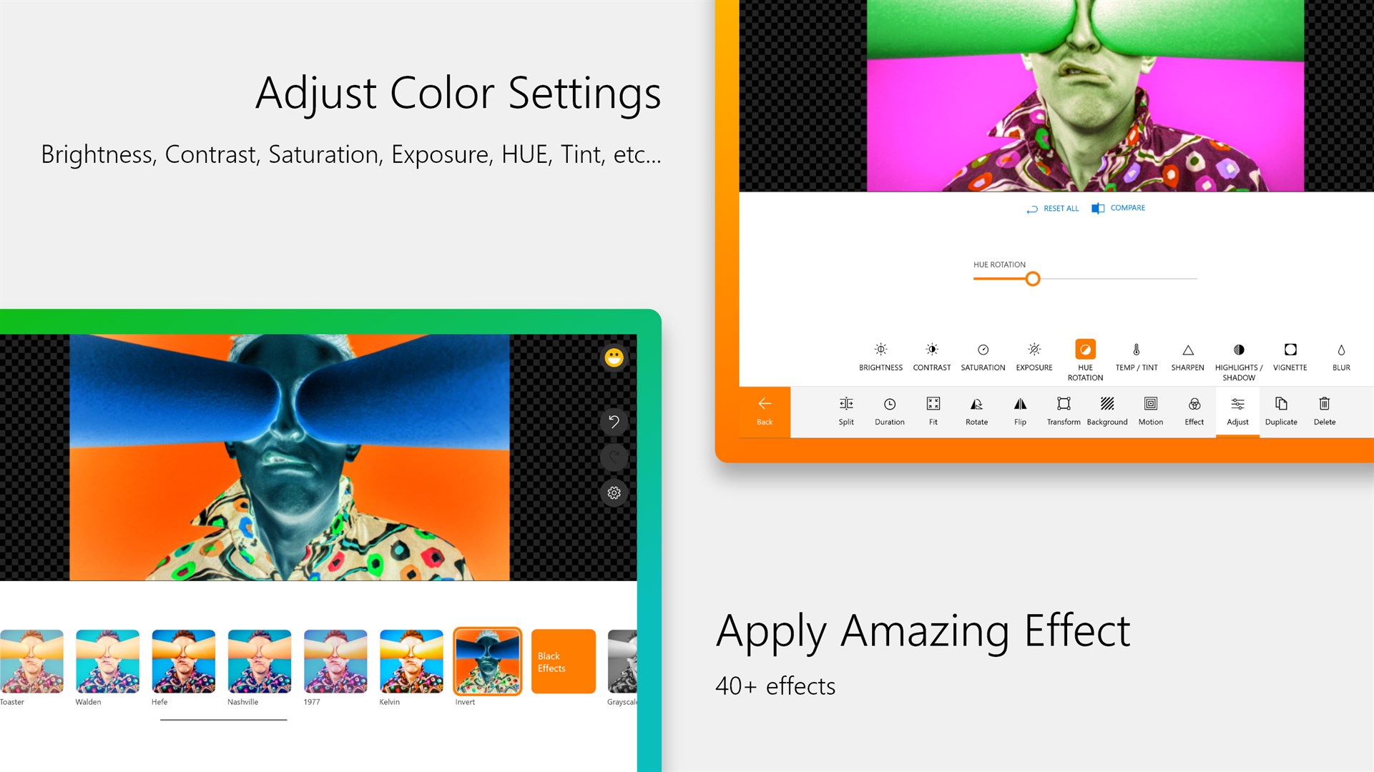1374x772 pixels.
Task: Click the Flip clip option
Action: 1019,411
